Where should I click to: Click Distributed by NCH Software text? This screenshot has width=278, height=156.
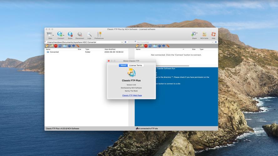click(x=131, y=88)
